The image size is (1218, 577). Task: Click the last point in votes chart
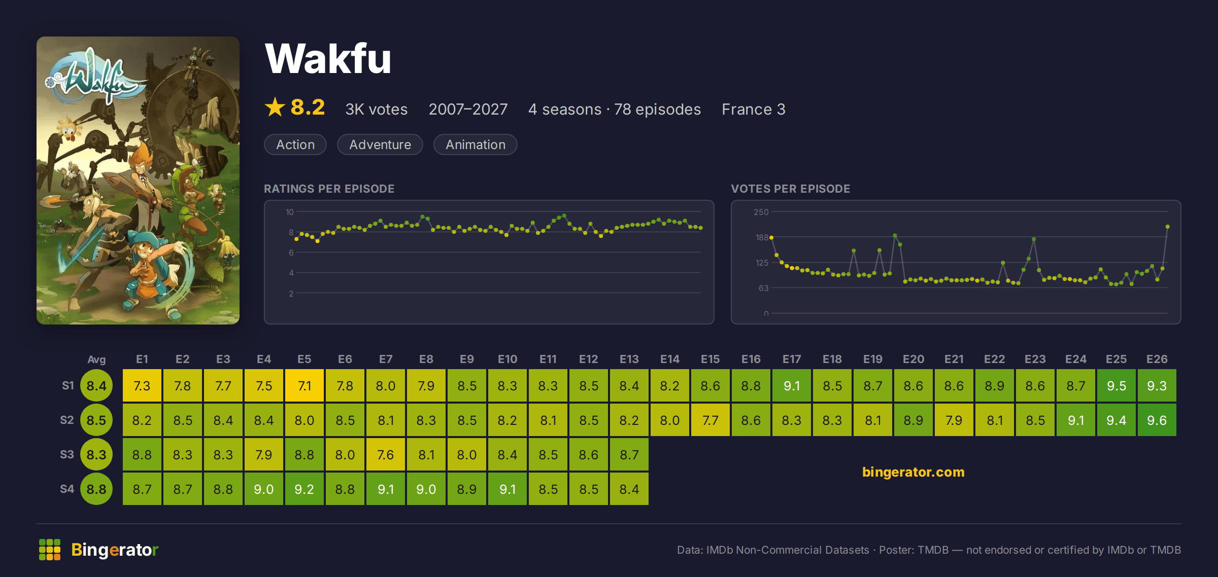coord(1168,227)
